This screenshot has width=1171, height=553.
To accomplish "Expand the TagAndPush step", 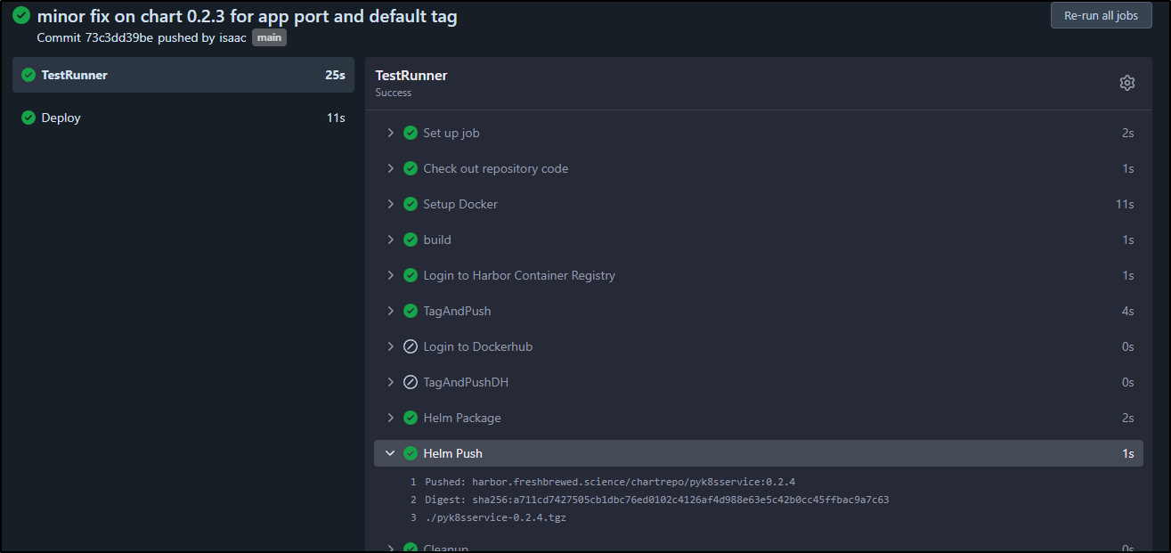I will click(390, 311).
